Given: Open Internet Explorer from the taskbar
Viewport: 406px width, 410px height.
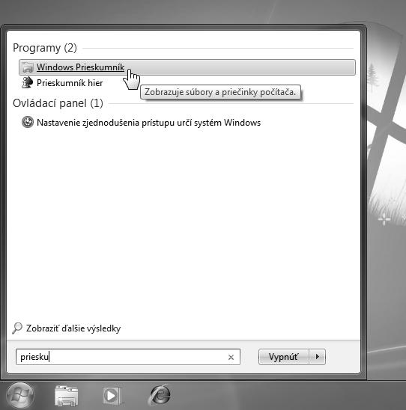Looking at the screenshot, I should [x=160, y=395].
